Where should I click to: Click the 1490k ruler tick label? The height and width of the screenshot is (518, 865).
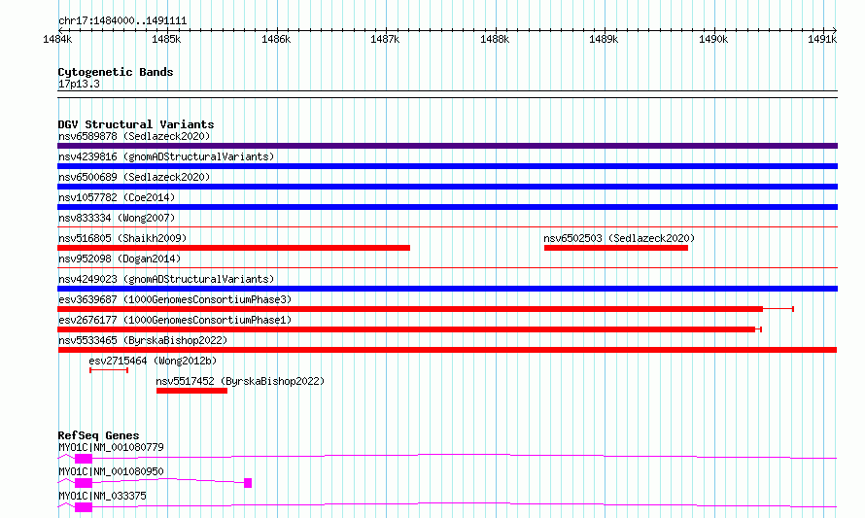[713, 39]
